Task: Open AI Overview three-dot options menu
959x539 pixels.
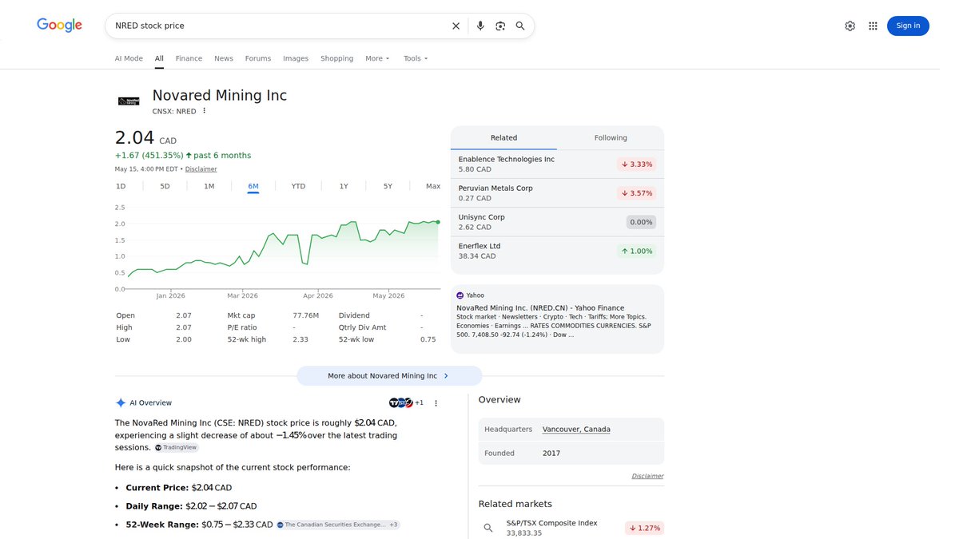Action: (436, 403)
